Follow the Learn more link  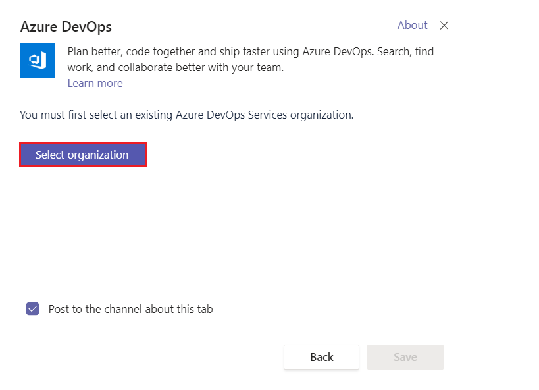click(x=95, y=83)
